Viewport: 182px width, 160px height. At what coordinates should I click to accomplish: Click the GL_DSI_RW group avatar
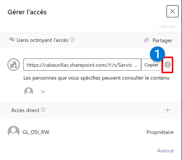pyautogui.click(x=14, y=131)
